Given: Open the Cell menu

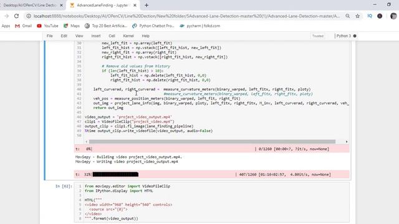Looking at the screenshot, I should 112,36.
